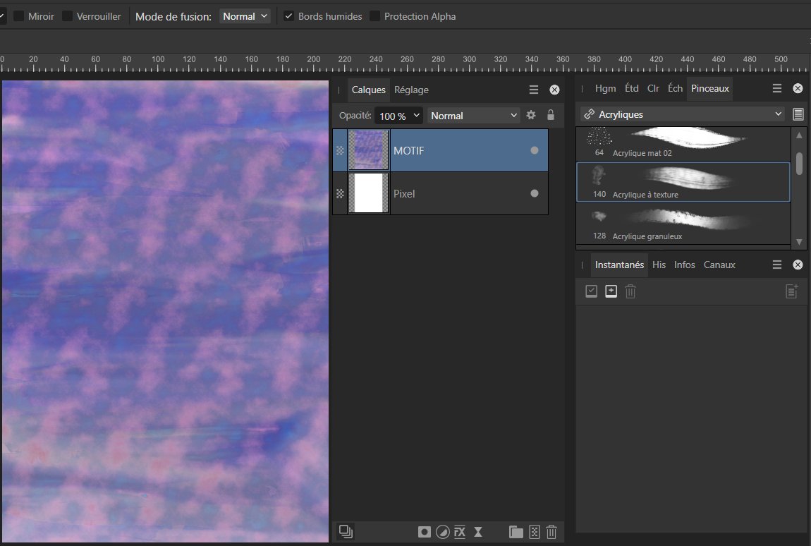Screen dimensions: 811x546
Task: Open blend options gear icon
Action: (x=530, y=115)
